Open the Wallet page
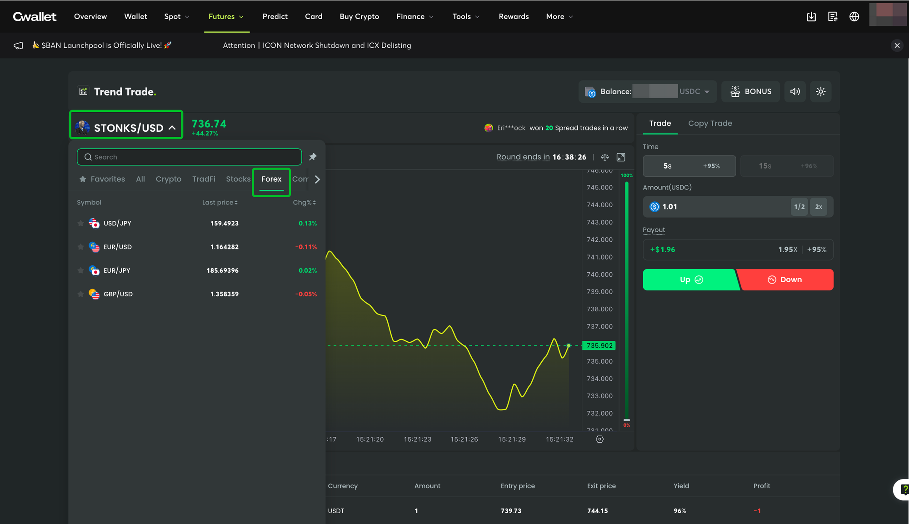Image resolution: width=909 pixels, height=524 pixels. tap(135, 17)
